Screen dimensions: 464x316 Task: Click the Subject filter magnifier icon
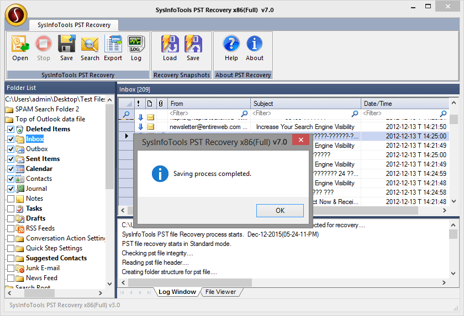pos(355,114)
